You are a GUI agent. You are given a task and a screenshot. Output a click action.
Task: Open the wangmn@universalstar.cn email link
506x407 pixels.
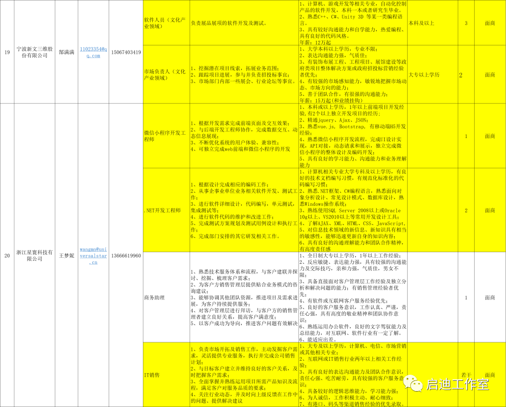(x=93, y=255)
